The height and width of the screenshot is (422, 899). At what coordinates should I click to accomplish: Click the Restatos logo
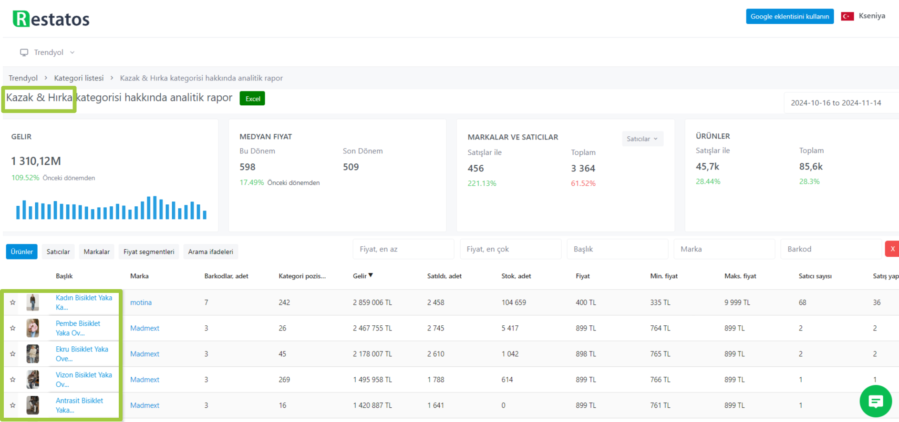(51, 19)
